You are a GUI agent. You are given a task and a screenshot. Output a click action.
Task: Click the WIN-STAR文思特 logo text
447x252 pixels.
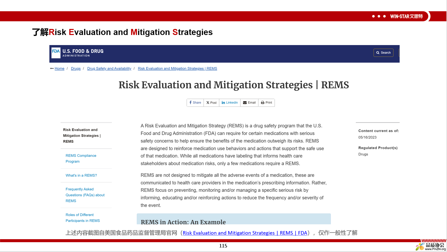(406, 16)
